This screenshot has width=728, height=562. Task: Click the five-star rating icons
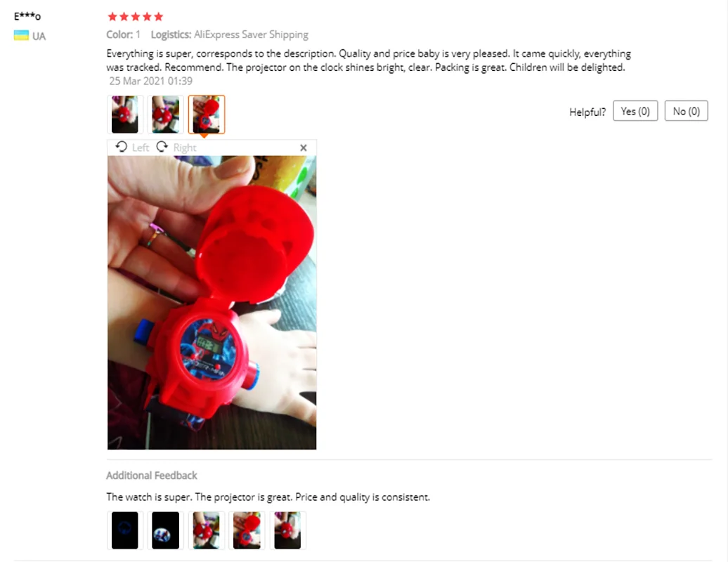click(135, 17)
